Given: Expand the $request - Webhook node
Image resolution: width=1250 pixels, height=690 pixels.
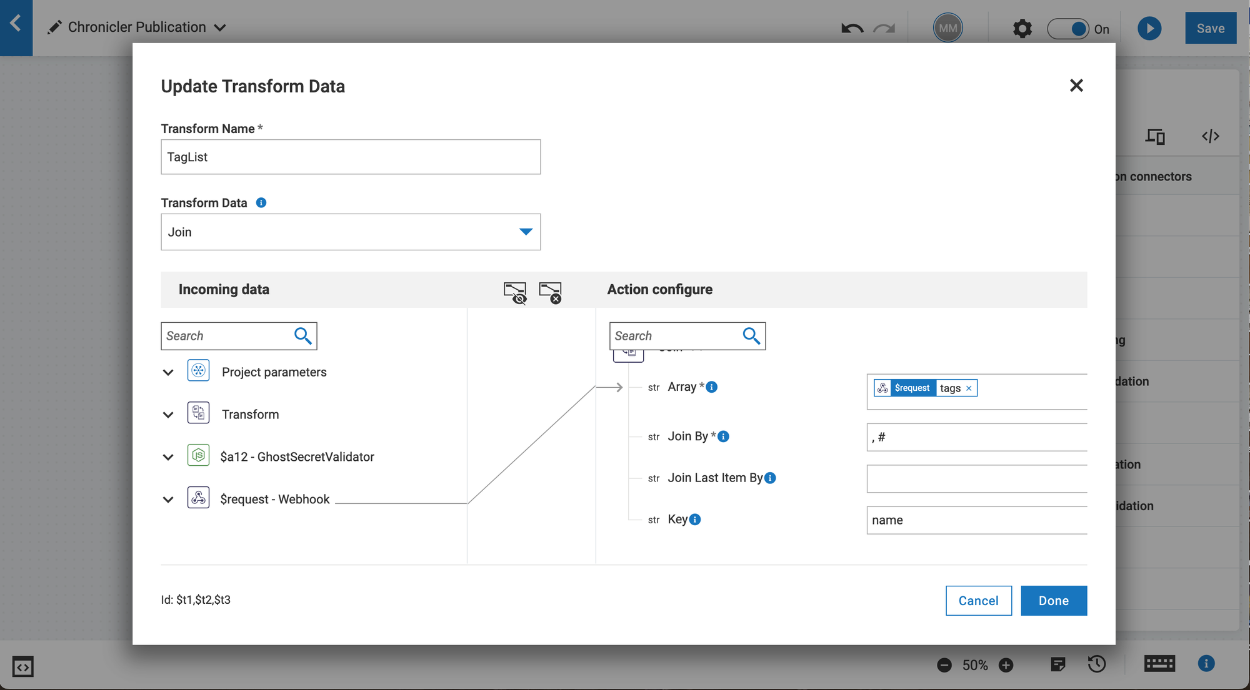Looking at the screenshot, I should tap(168, 500).
